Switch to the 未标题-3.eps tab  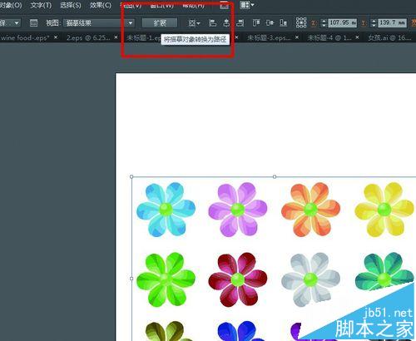269,37
